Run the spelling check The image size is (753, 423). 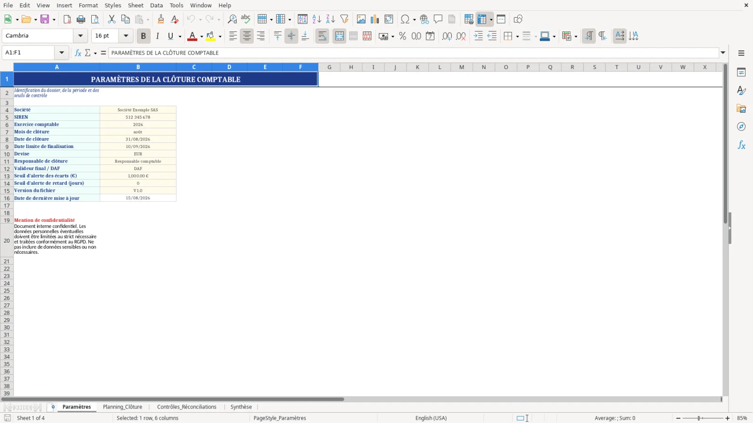(246, 19)
